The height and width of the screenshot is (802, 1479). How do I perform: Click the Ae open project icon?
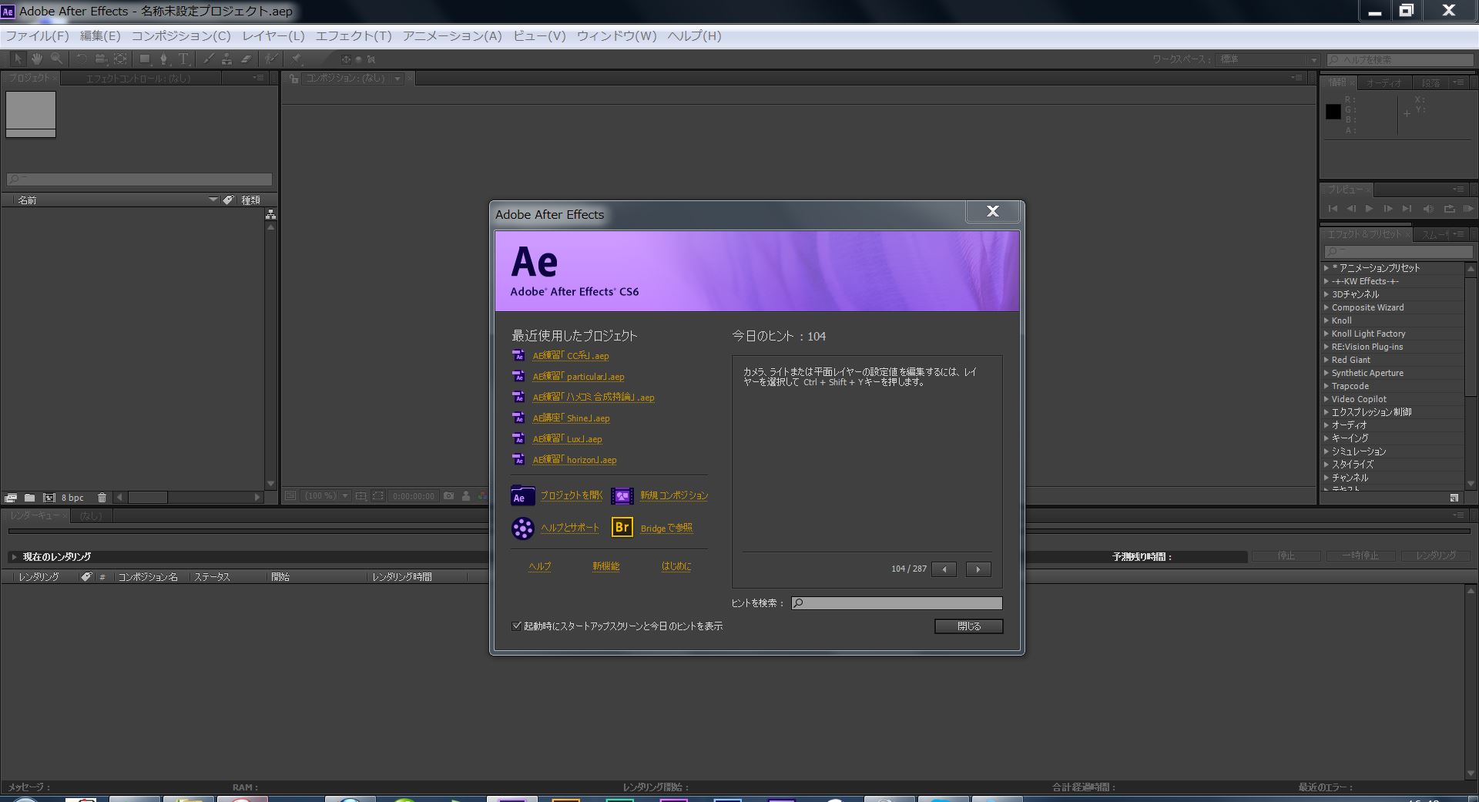tap(522, 496)
